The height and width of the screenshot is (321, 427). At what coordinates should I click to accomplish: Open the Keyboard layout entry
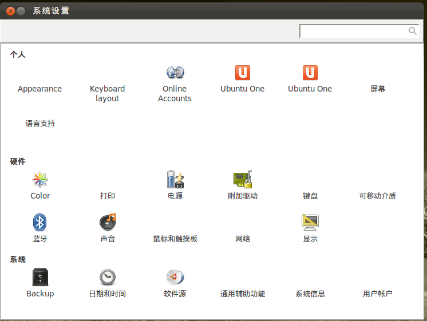click(x=107, y=93)
